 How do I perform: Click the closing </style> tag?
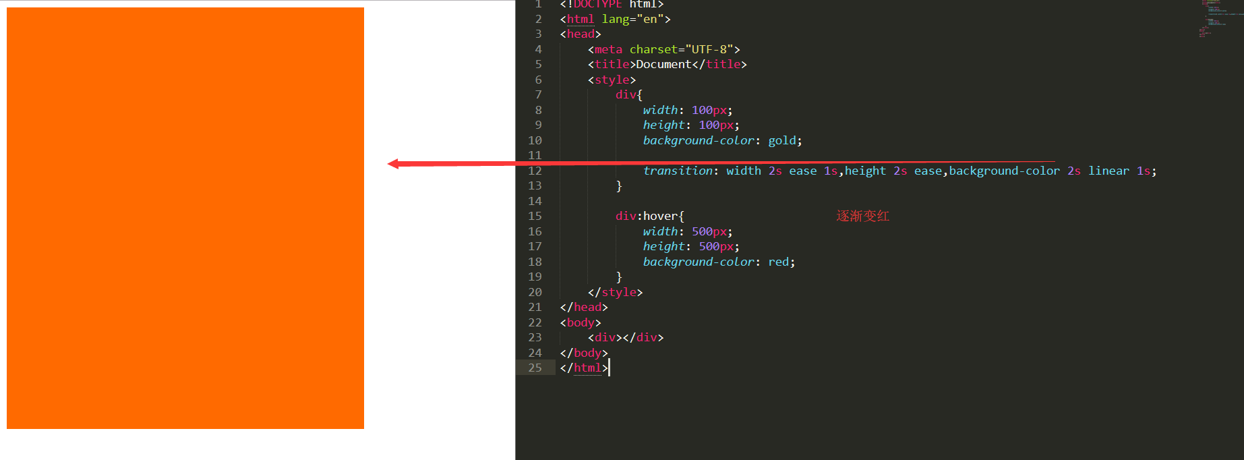tap(615, 292)
